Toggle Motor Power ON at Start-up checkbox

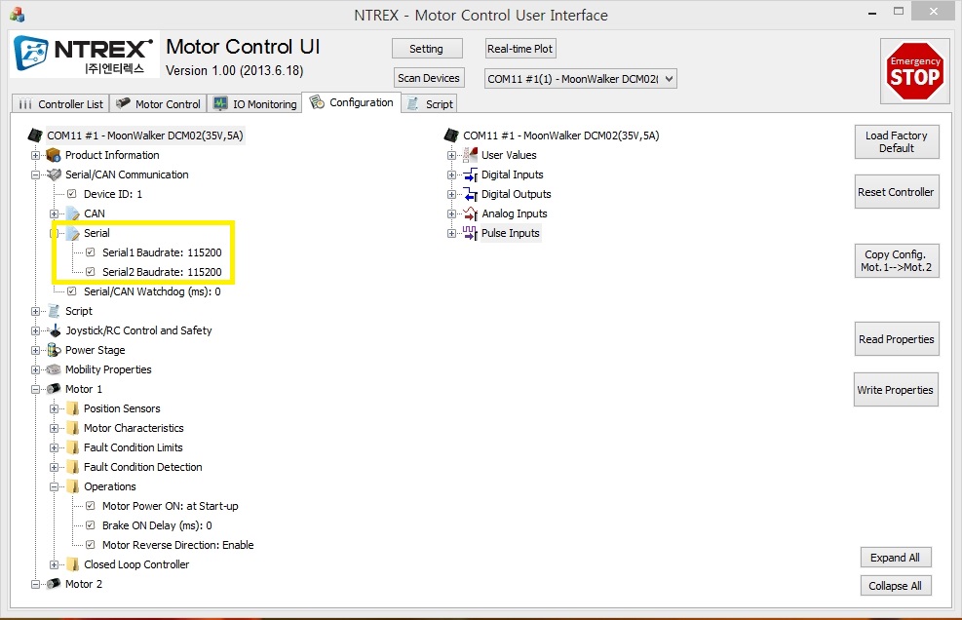tap(91, 506)
